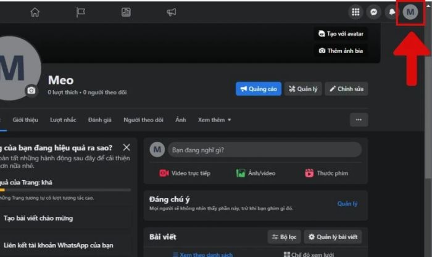
Task: Go to the Home icon in top navigation
Action: (x=35, y=12)
